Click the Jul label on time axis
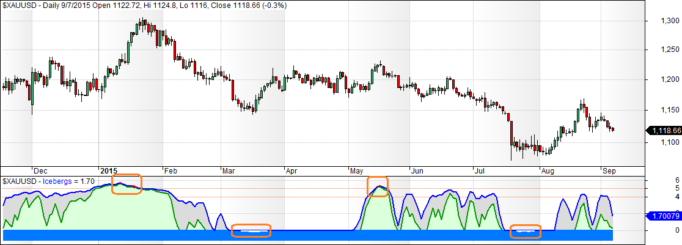This screenshot has height=245, width=682. tap(480, 171)
